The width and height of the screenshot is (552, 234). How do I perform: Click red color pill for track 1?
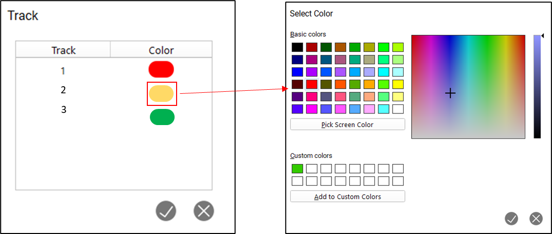(161, 69)
